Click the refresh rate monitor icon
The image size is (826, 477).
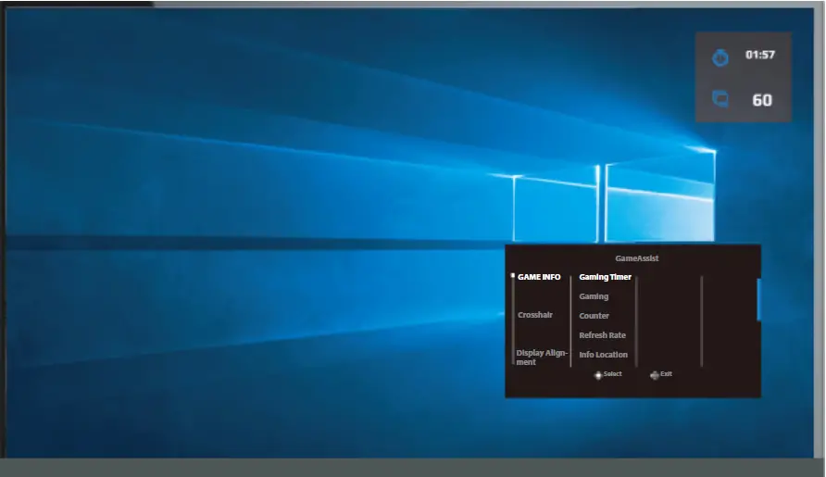(720, 98)
